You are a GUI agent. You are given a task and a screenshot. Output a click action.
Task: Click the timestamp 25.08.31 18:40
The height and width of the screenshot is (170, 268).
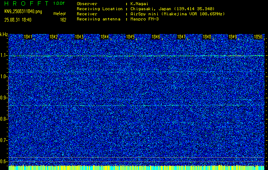click(x=18, y=20)
